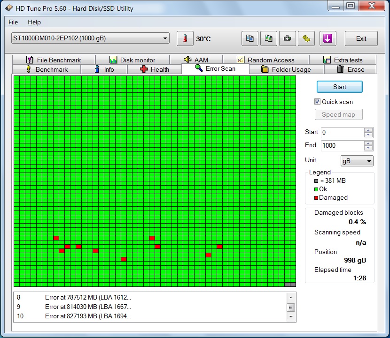
Task: Click the 1:28 elapsed time value
Action: coord(359,278)
